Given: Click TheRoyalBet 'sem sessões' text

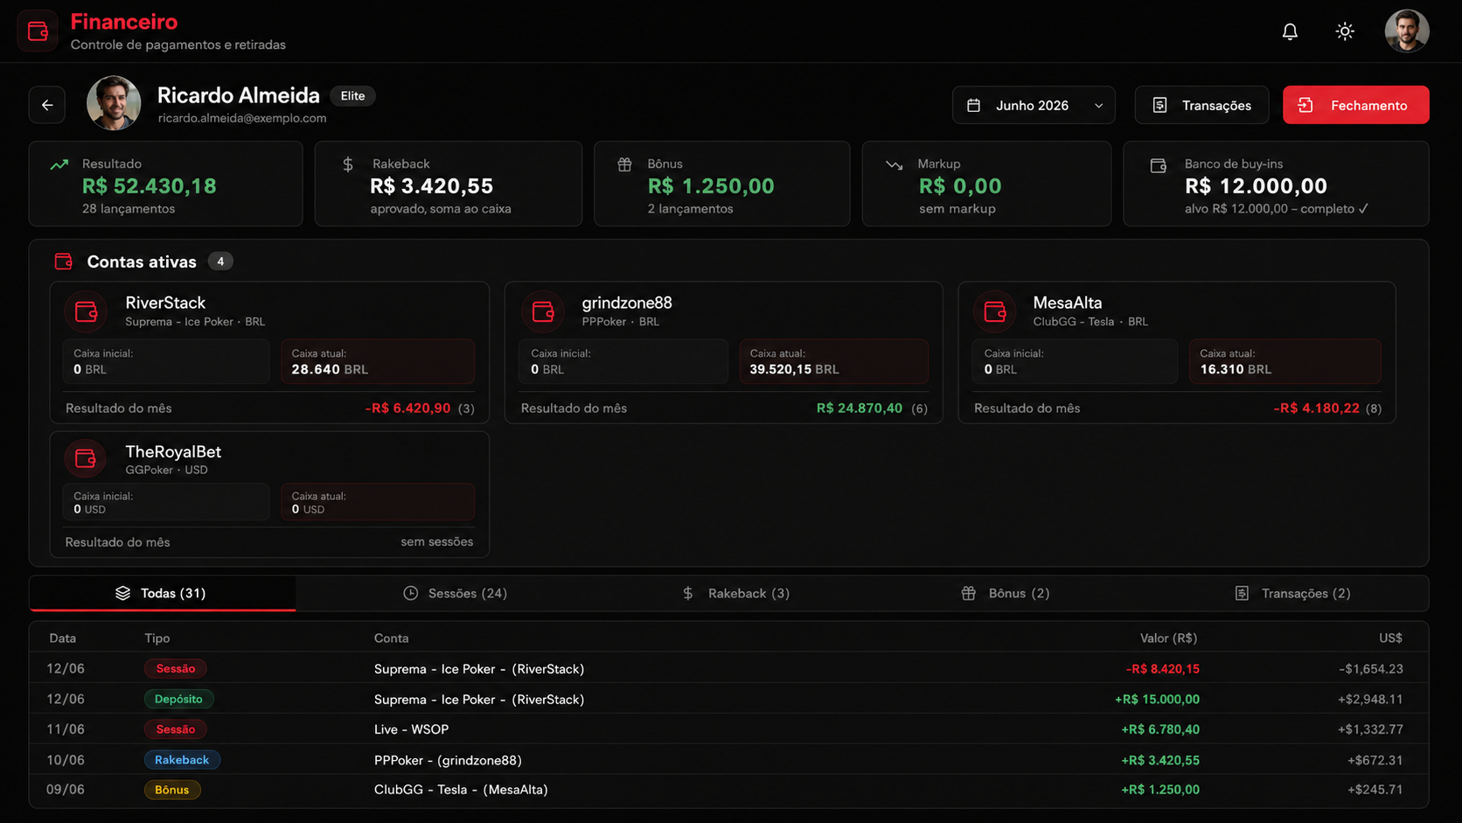Looking at the screenshot, I should [437, 542].
